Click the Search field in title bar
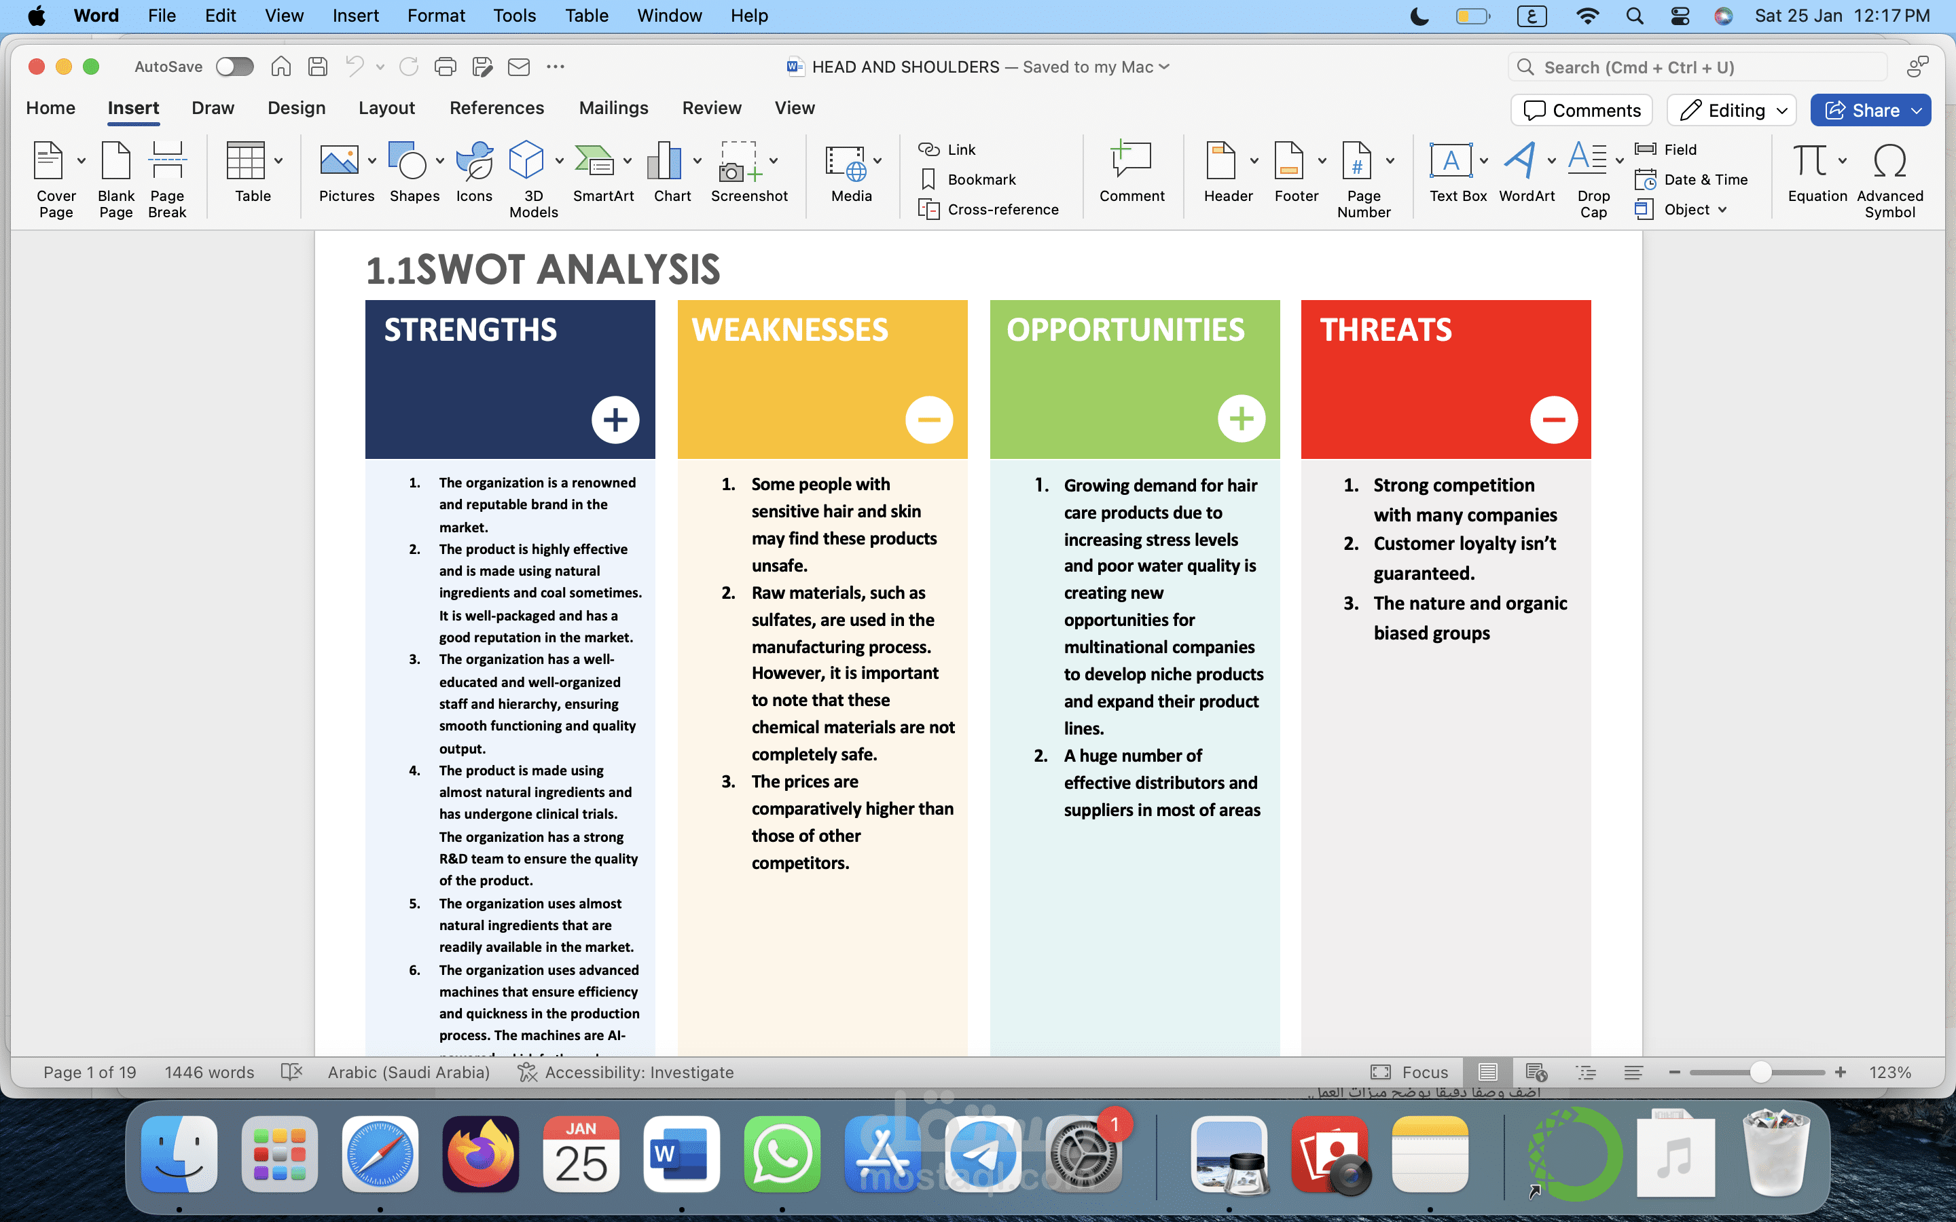This screenshot has width=1956, height=1222. (1697, 67)
